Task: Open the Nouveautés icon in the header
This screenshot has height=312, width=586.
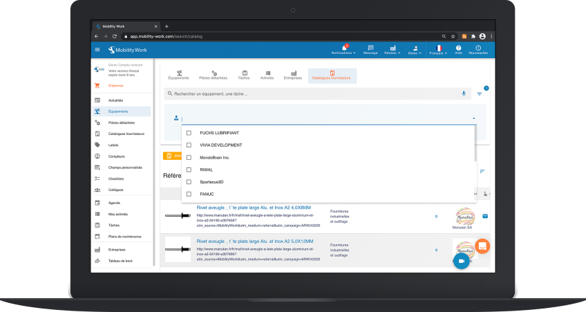Action: 478,50
